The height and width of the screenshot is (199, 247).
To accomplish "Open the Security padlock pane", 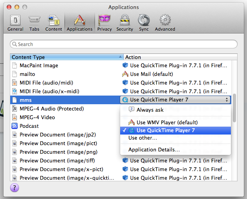I will tap(124, 23).
